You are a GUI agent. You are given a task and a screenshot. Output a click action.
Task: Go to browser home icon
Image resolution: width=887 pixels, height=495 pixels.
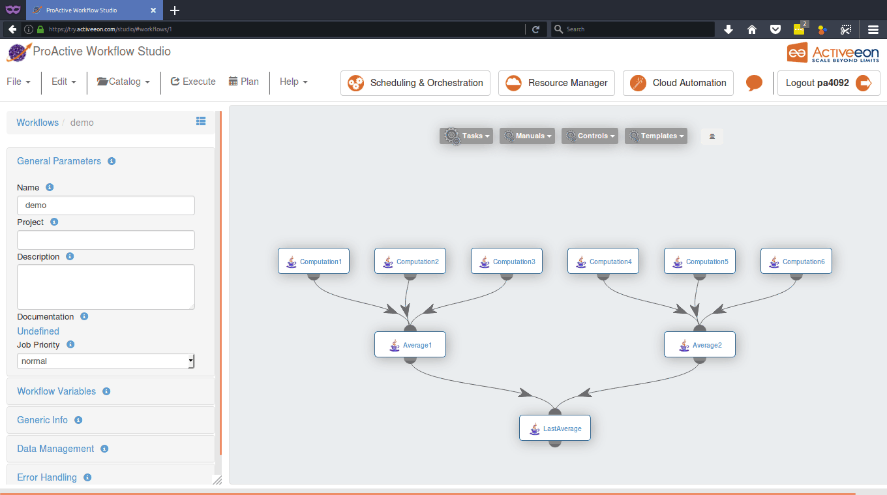click(752, 29)
